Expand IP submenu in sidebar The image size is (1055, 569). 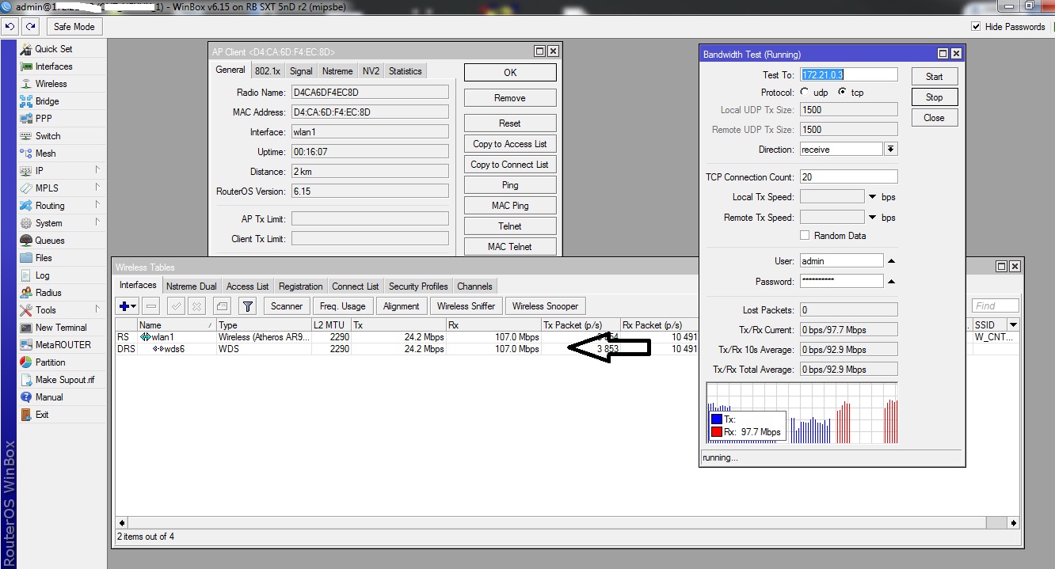tap(97, 170)
